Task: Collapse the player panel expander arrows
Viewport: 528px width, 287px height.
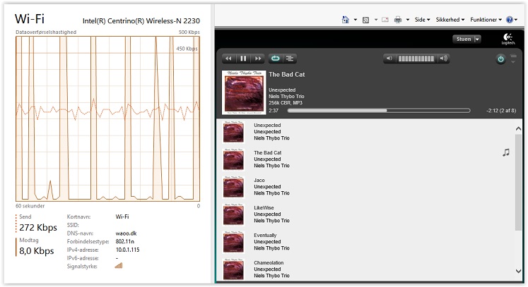Action: tap(513, 59)
